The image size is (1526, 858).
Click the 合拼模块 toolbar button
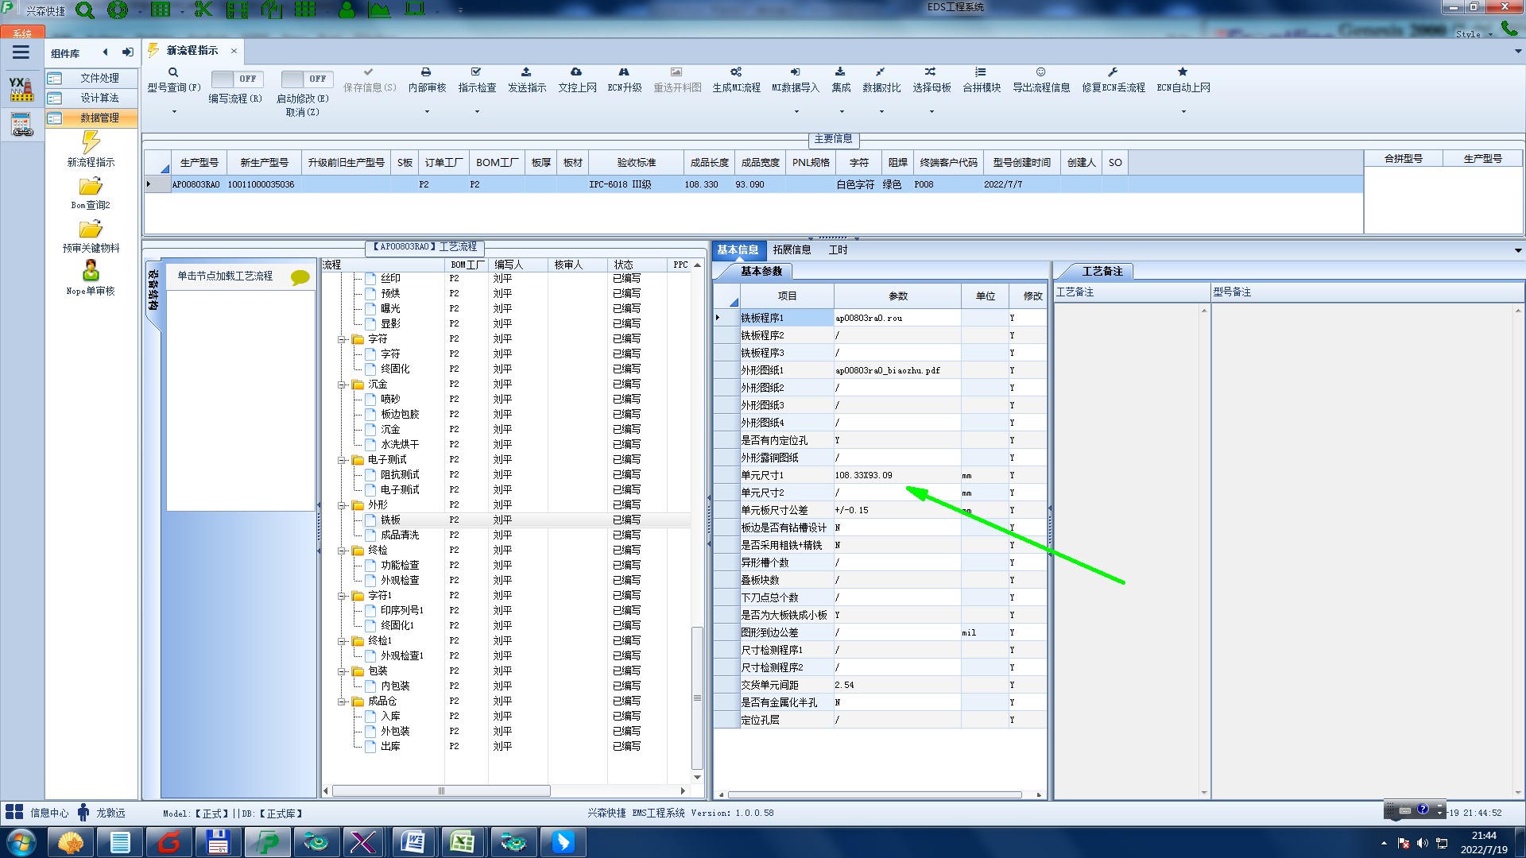pos(982,79)
